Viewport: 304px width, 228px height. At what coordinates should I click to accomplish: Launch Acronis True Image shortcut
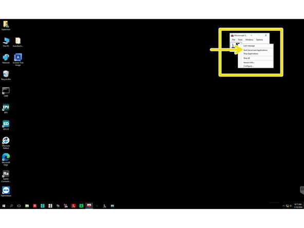[x=18, y=60]
